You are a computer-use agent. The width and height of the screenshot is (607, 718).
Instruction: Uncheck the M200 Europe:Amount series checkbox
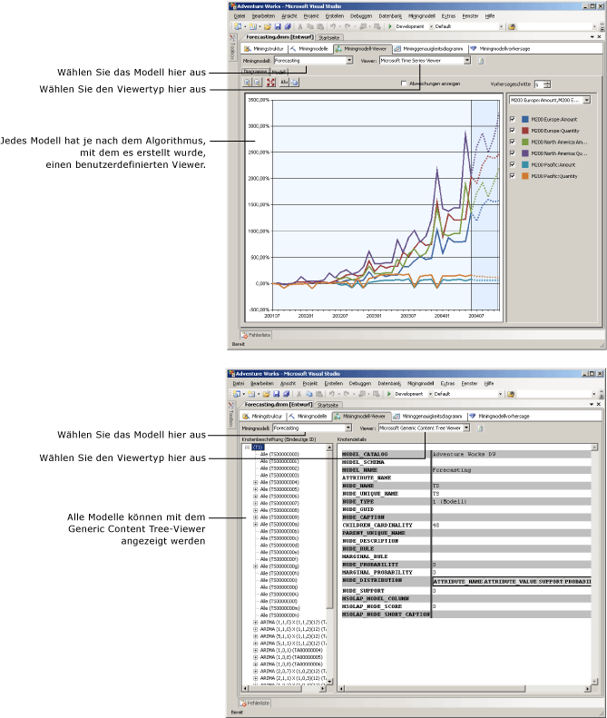513,119
